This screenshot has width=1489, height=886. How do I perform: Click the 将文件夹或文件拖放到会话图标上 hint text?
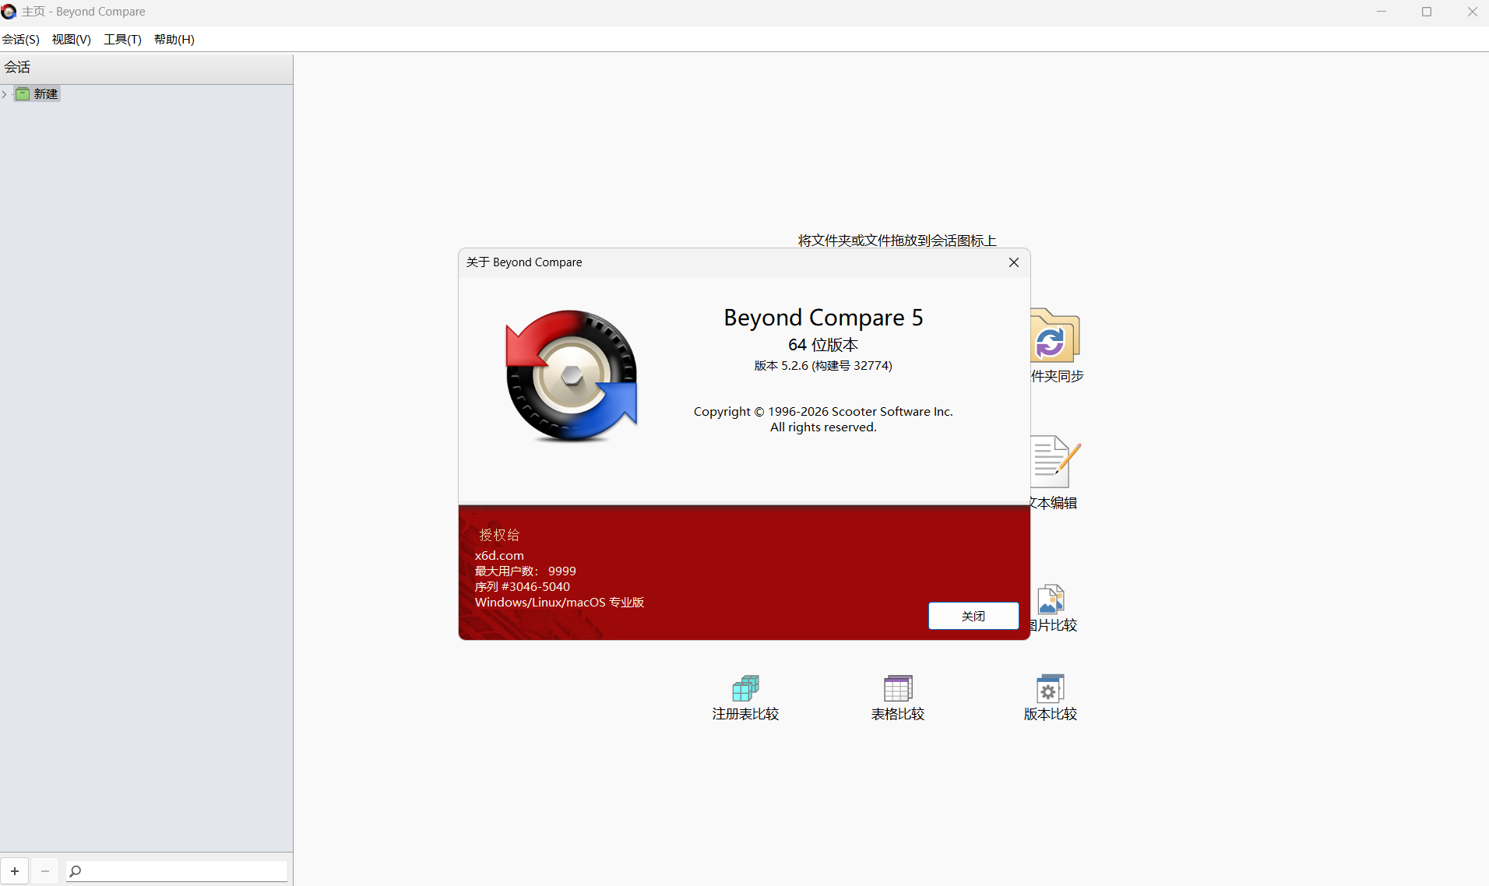point(897,241)
